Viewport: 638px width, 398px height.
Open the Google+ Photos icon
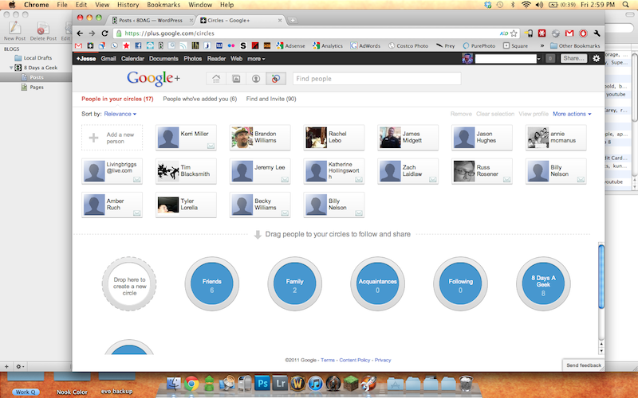coord(236,79)
